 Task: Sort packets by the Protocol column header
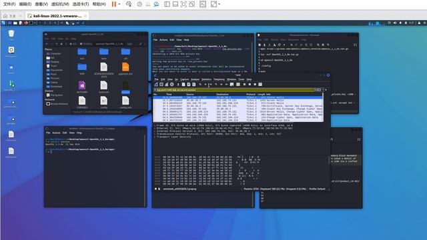pos(251,94)
